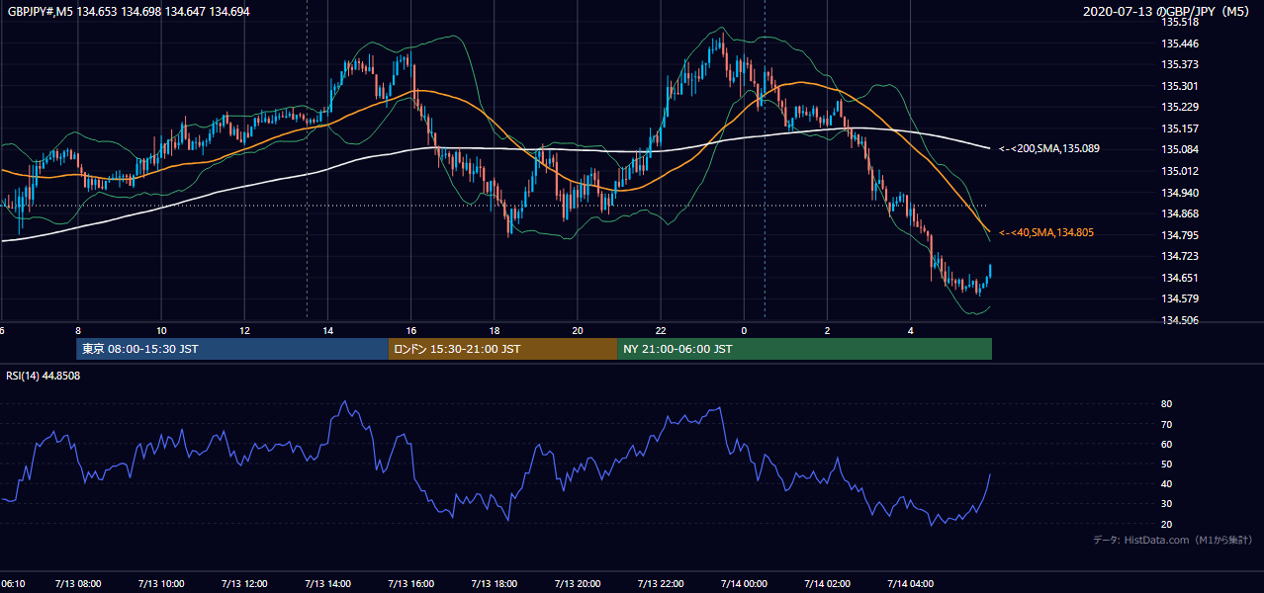Viewport: 1264px width, 593px height.
Task: Click price axis value 134.579
Action: click(x=1180, y=298)
